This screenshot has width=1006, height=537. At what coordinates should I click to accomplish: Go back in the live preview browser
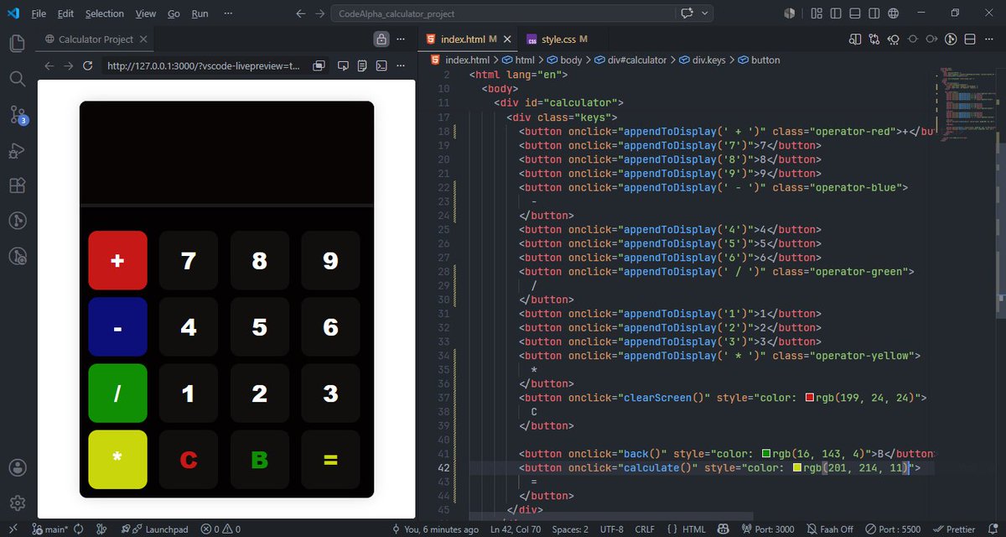[49, 65]
